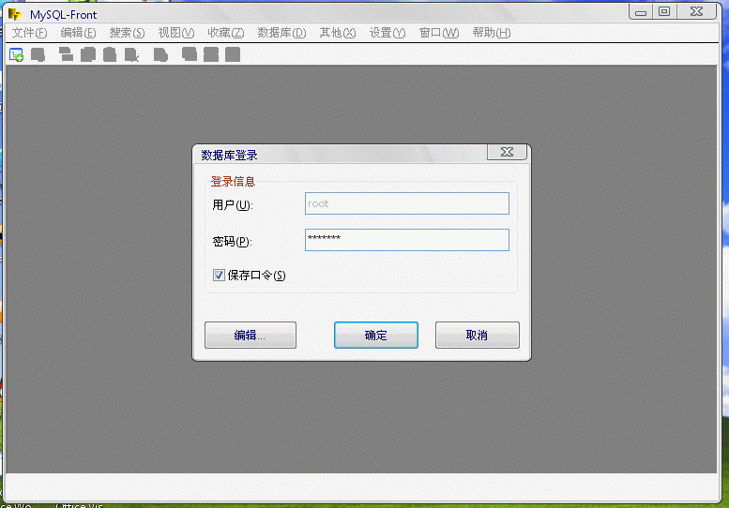729x508 pixels.
Task: Open the 收藏(Z) menu
Action: point(225,33)
